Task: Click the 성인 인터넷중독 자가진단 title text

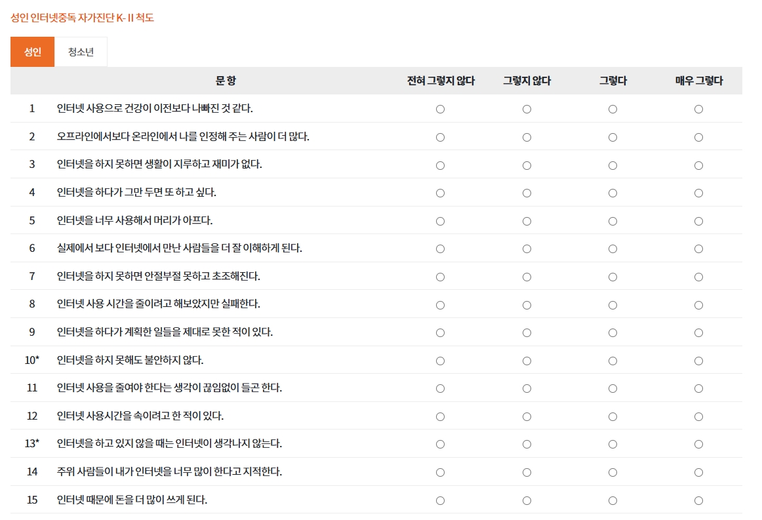Action: pos(82,18)
